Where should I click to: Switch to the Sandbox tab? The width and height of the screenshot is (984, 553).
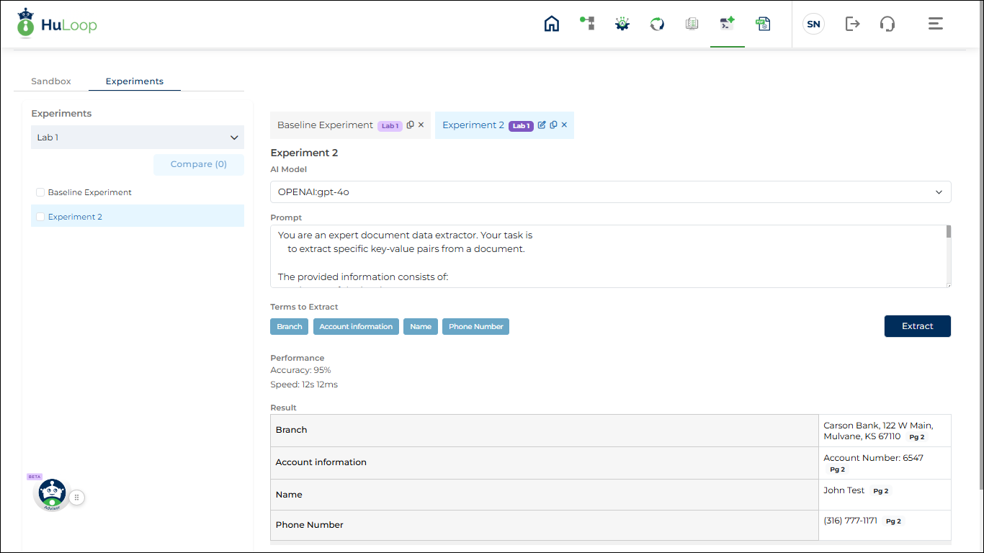51,81
